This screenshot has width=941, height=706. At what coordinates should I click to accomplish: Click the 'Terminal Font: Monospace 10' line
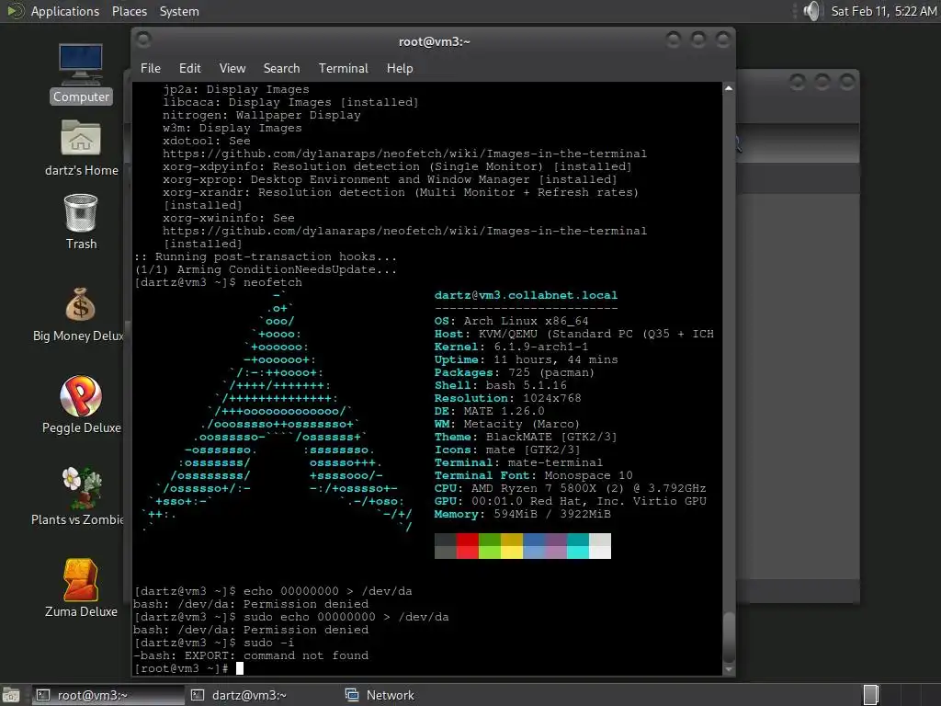pyautogui.click(x=534, y=475)
